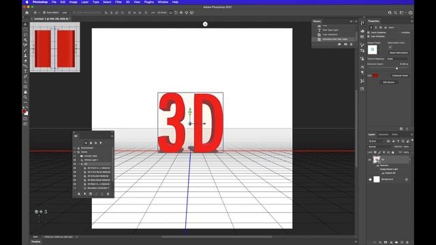Screen dimensions: 436x245
Task: Select the Lasso tool
Action: 25,35
